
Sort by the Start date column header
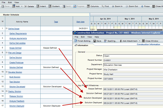click(80, 22)
